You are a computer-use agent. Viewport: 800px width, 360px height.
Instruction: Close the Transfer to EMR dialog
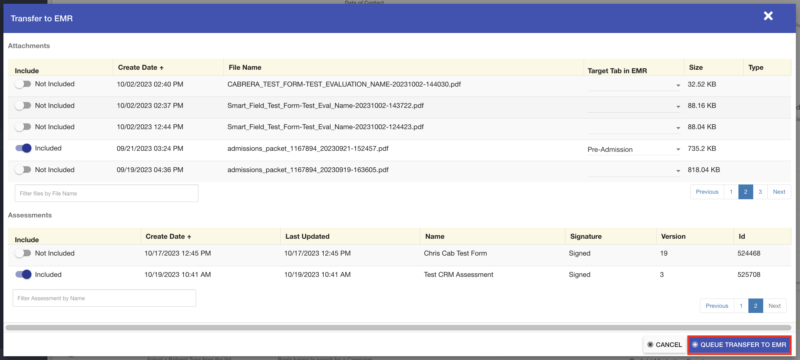768,16
